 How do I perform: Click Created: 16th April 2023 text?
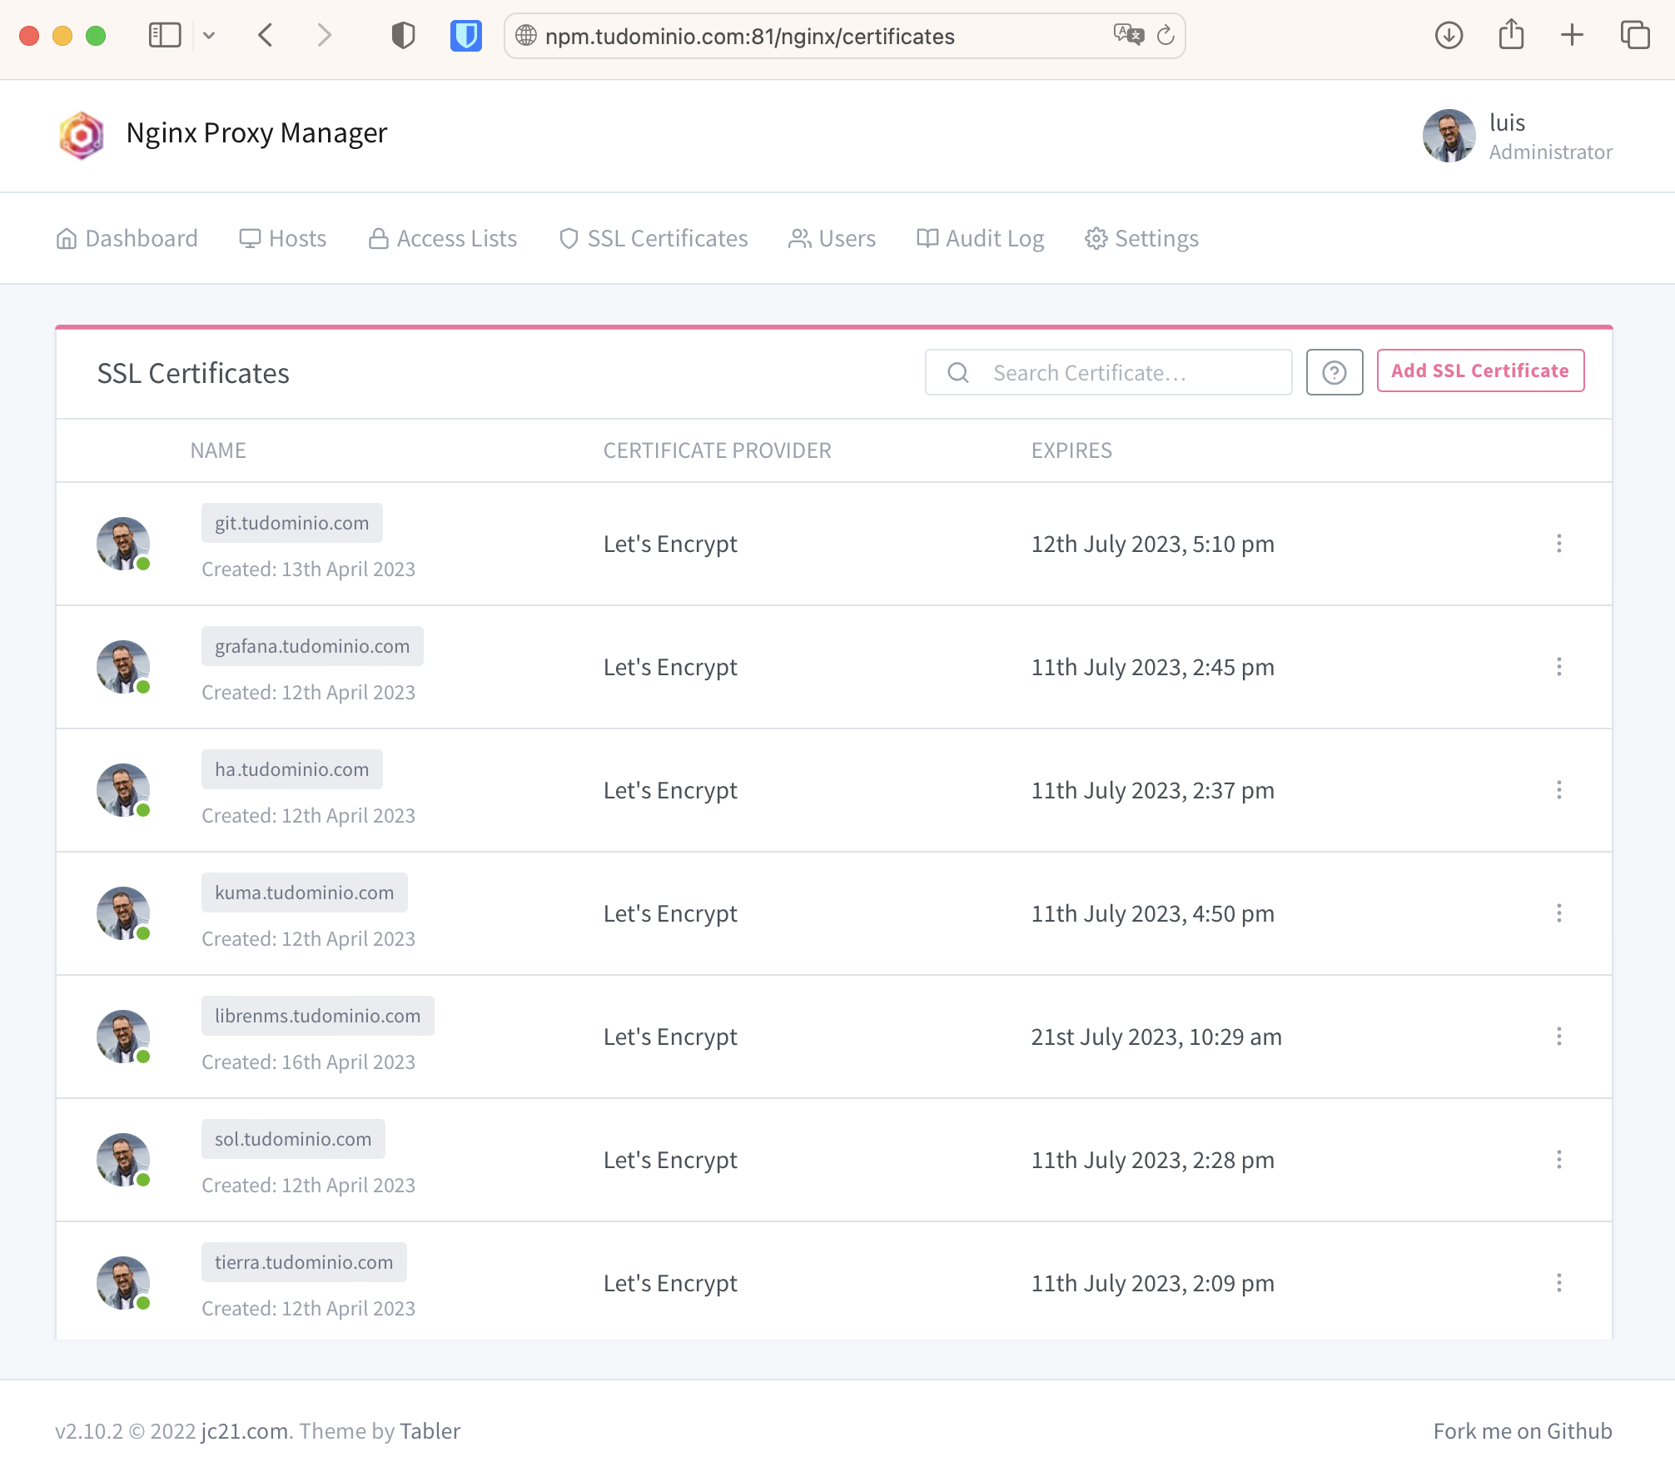(308, 1062)
